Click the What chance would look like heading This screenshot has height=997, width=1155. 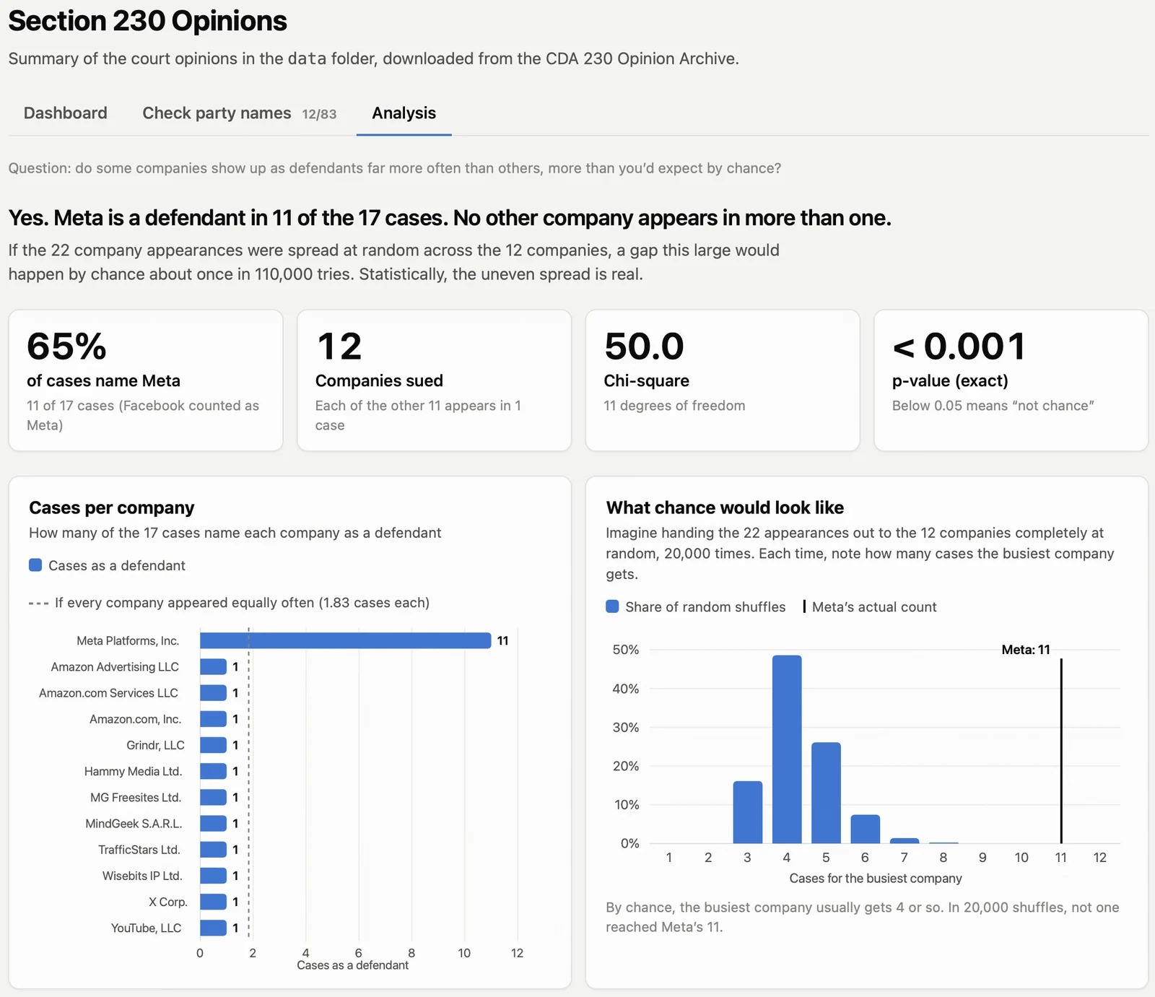[725, 508]
